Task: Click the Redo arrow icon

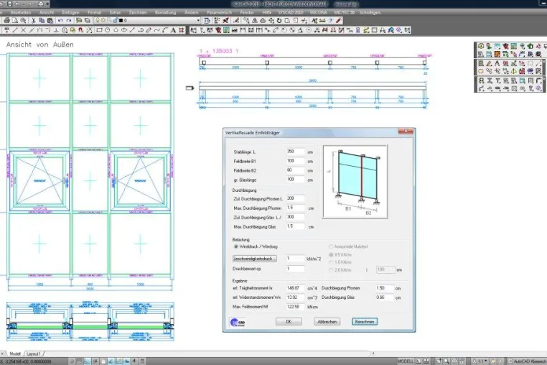Action: (x=69, y=20)
